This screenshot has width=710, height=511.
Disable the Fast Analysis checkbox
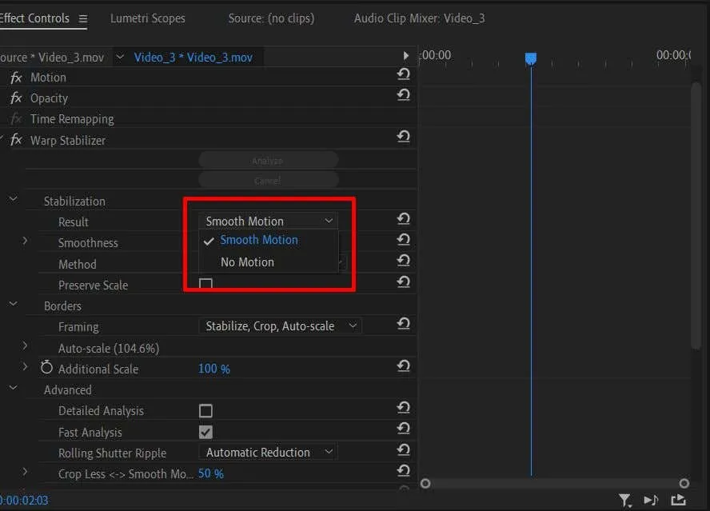pyautogui.click(x=205, y=432)
